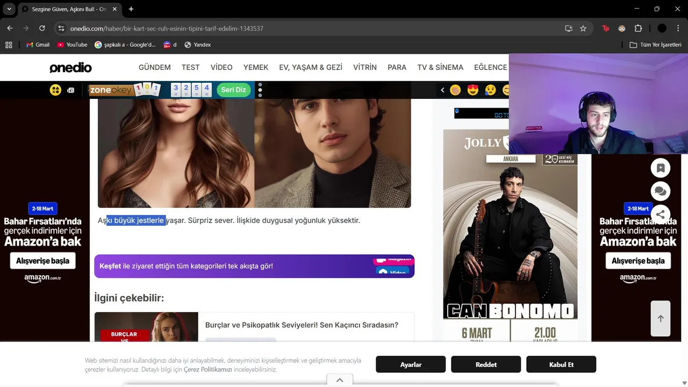
Task: Open the vertical dots on ad banner
Action: [260, 90]
